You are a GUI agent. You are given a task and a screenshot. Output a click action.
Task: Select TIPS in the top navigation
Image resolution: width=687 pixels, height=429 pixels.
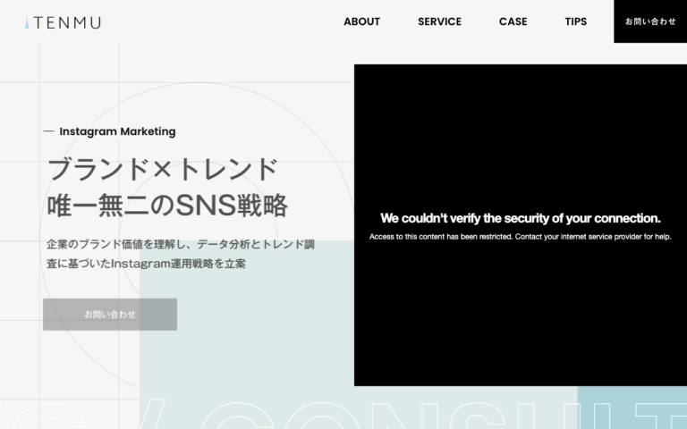coord(576,21)
